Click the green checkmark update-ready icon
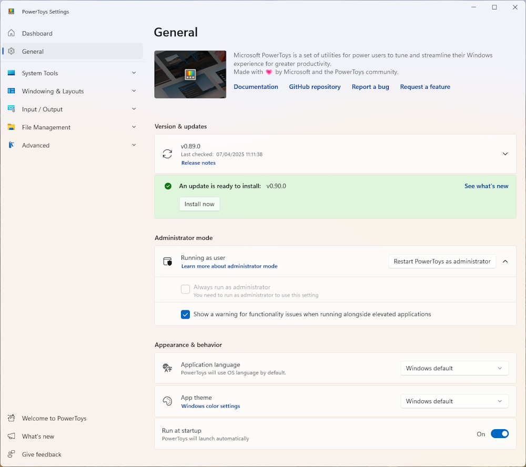Screen dimensions: 526x467 (168, 186)
